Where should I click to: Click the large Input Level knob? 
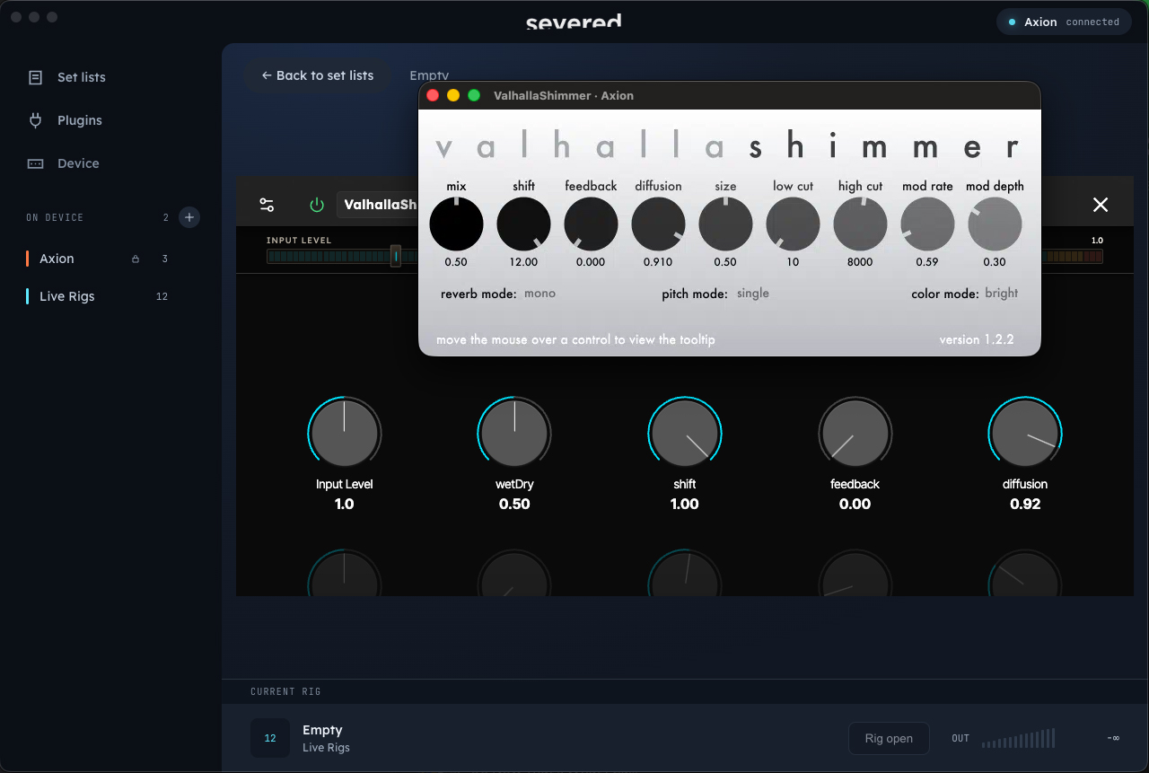click(x=344, y=434)
